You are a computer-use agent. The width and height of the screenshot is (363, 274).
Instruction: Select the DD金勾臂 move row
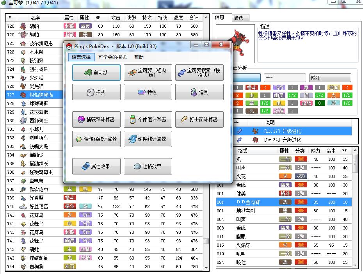284,202
